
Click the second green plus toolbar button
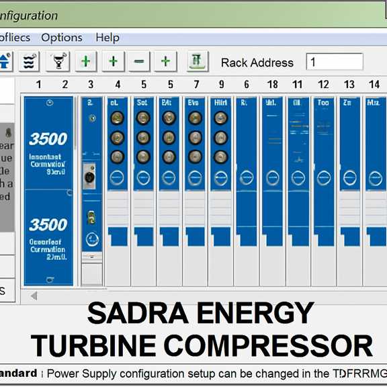(x=113, y=61)
